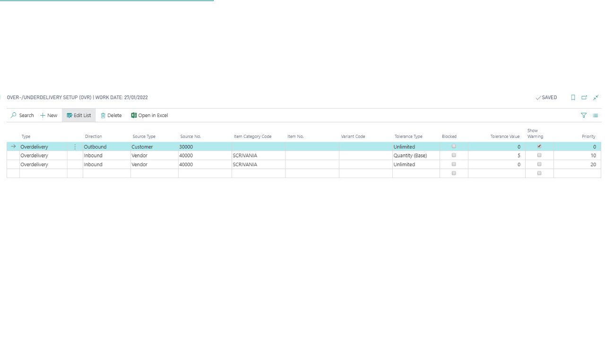
Task: Click the Item Category Code column header
Action: (252, 136)
